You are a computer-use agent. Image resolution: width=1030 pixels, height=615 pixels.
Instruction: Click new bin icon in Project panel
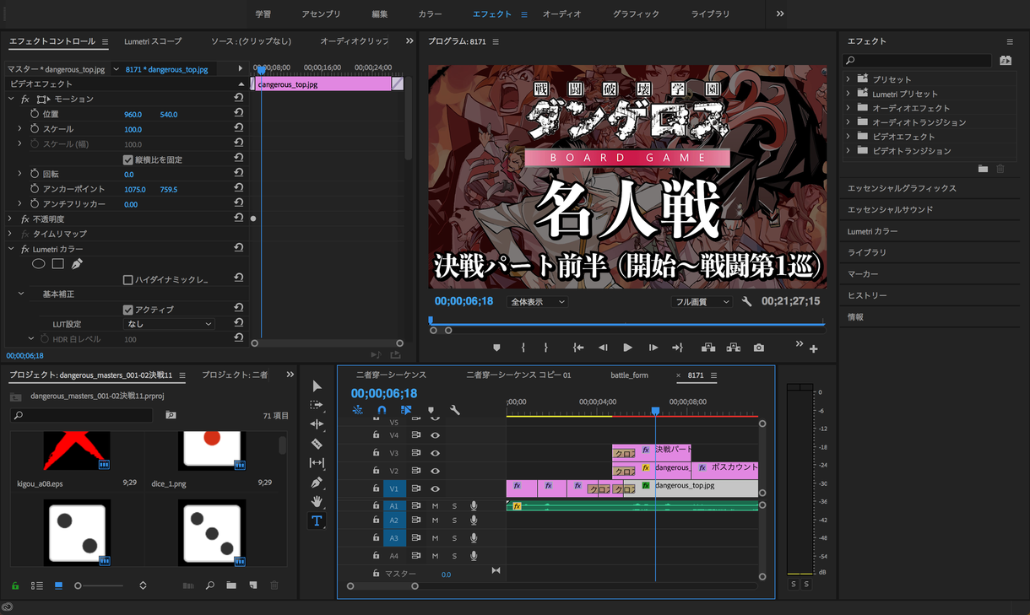[231, 585]
